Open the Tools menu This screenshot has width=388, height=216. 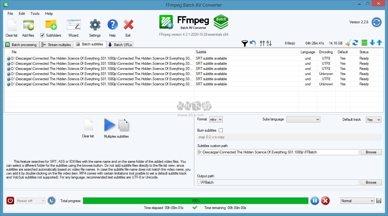tap(35, 14)
